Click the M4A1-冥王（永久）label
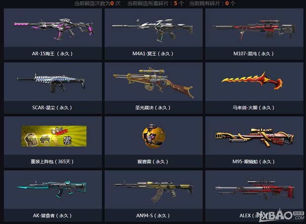 153,54
